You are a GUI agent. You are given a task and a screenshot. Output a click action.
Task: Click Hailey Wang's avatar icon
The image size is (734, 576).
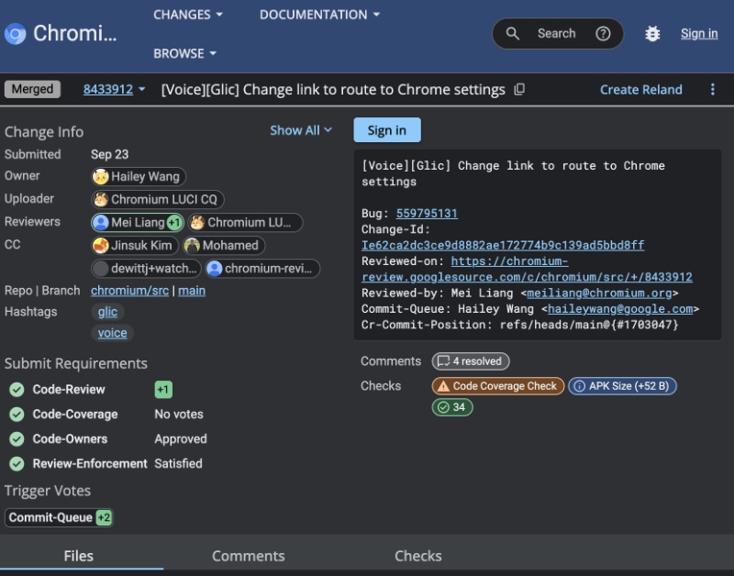(x=101, y=176)
